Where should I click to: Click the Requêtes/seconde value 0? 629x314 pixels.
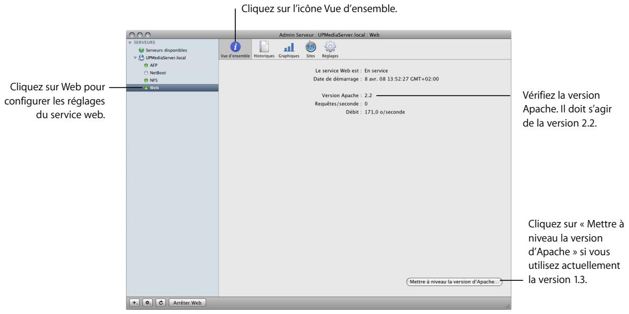coord(366,104)
